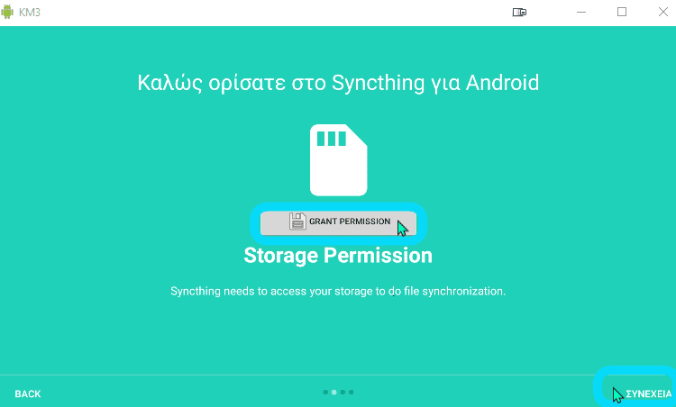Select the highlighted second page indicator dot
The image size is (676, 407).
pyautogui.click(x=333, y=392)
